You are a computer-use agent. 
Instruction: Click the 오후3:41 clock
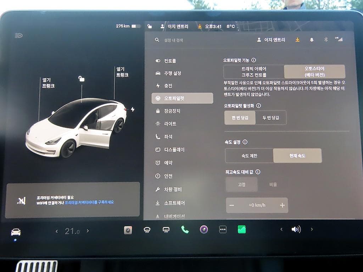pos(213,27)
